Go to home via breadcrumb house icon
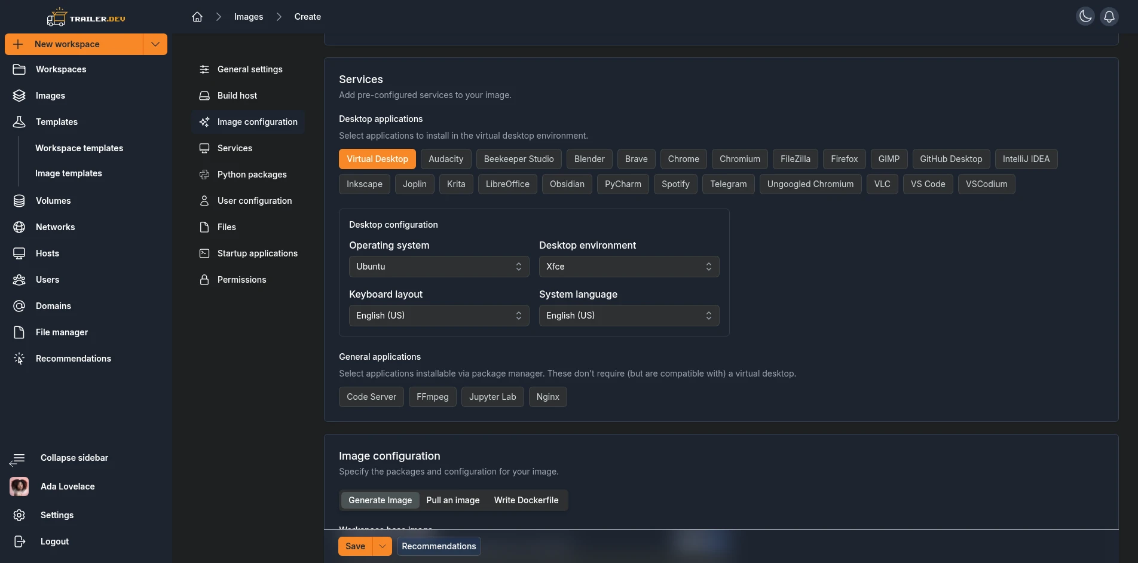This screenshot has height=563, width=1138. [197, 17]
